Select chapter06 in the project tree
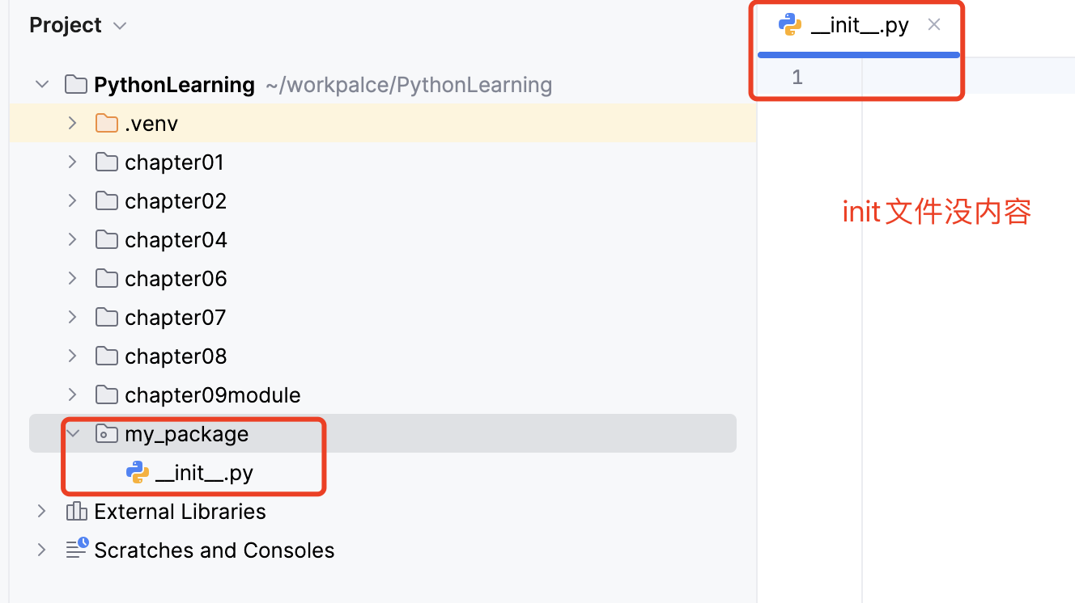This screenshot has height=603, width=1075. 176,279
